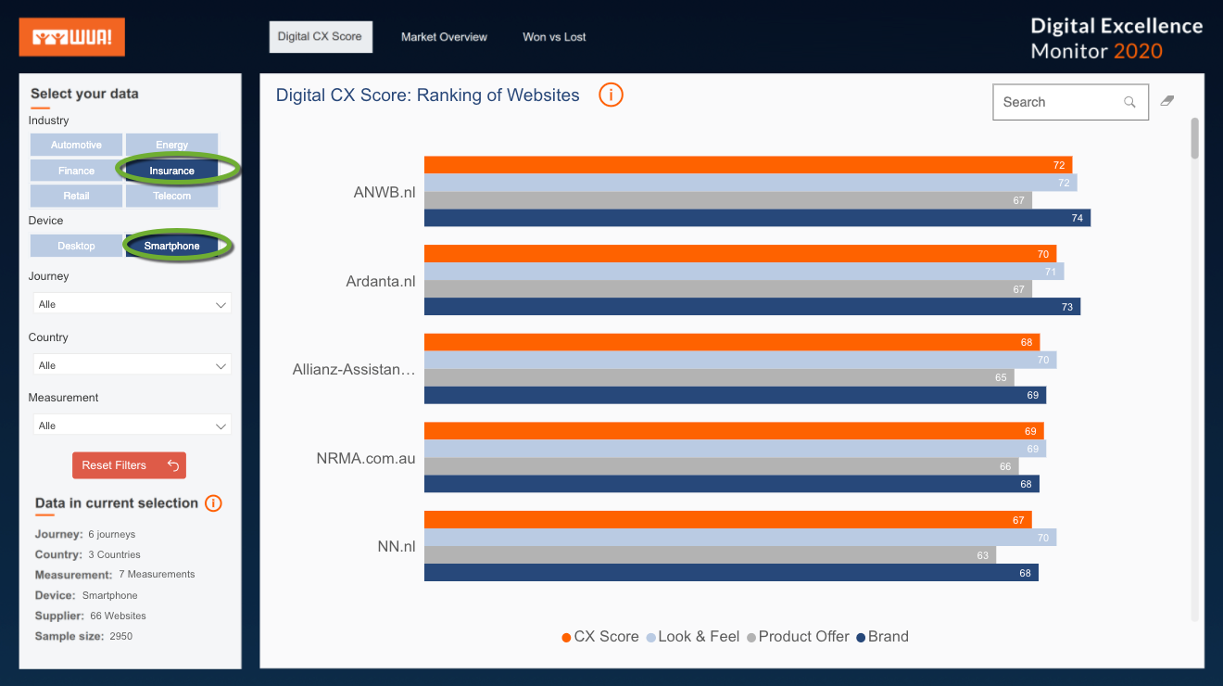Open the Country dropdown
Viewport: 1223px width, 686px height.
(132, 365)
